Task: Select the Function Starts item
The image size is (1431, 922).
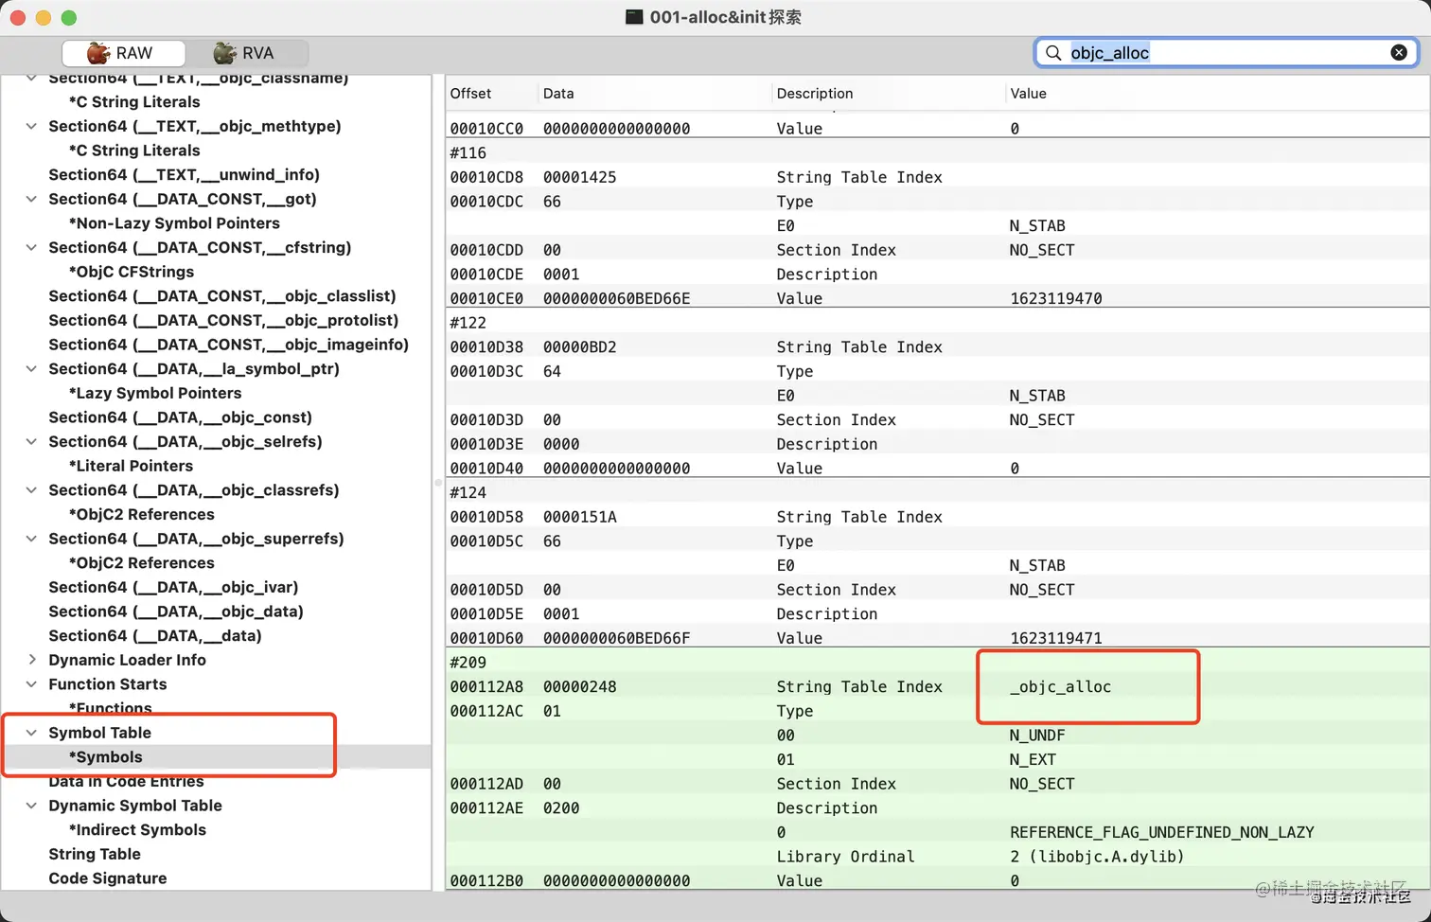Action: coord(107,684)
